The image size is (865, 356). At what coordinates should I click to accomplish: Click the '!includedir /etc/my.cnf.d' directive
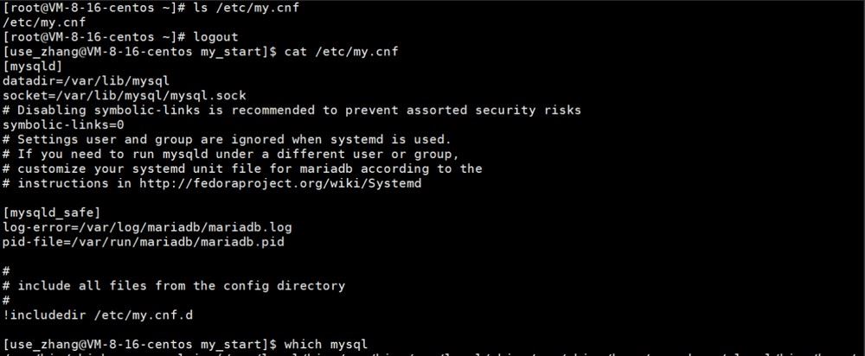[97, 315]
